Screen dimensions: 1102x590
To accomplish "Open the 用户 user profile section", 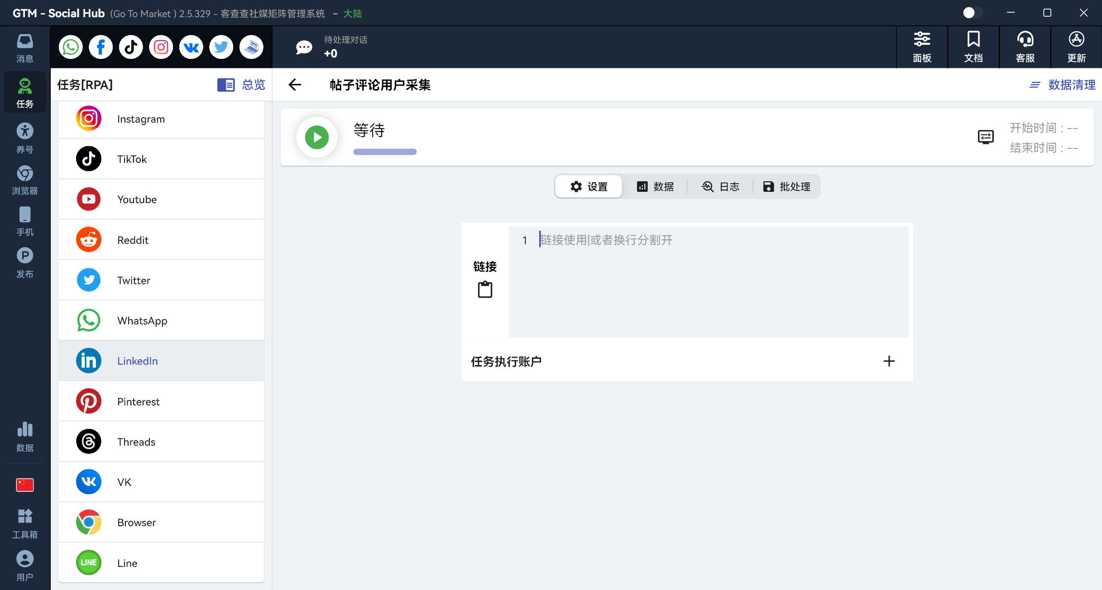I will [25, 566].
